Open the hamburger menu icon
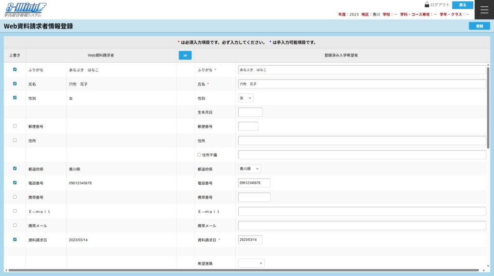This screenshot has height=276, width=494. (484, 10)
